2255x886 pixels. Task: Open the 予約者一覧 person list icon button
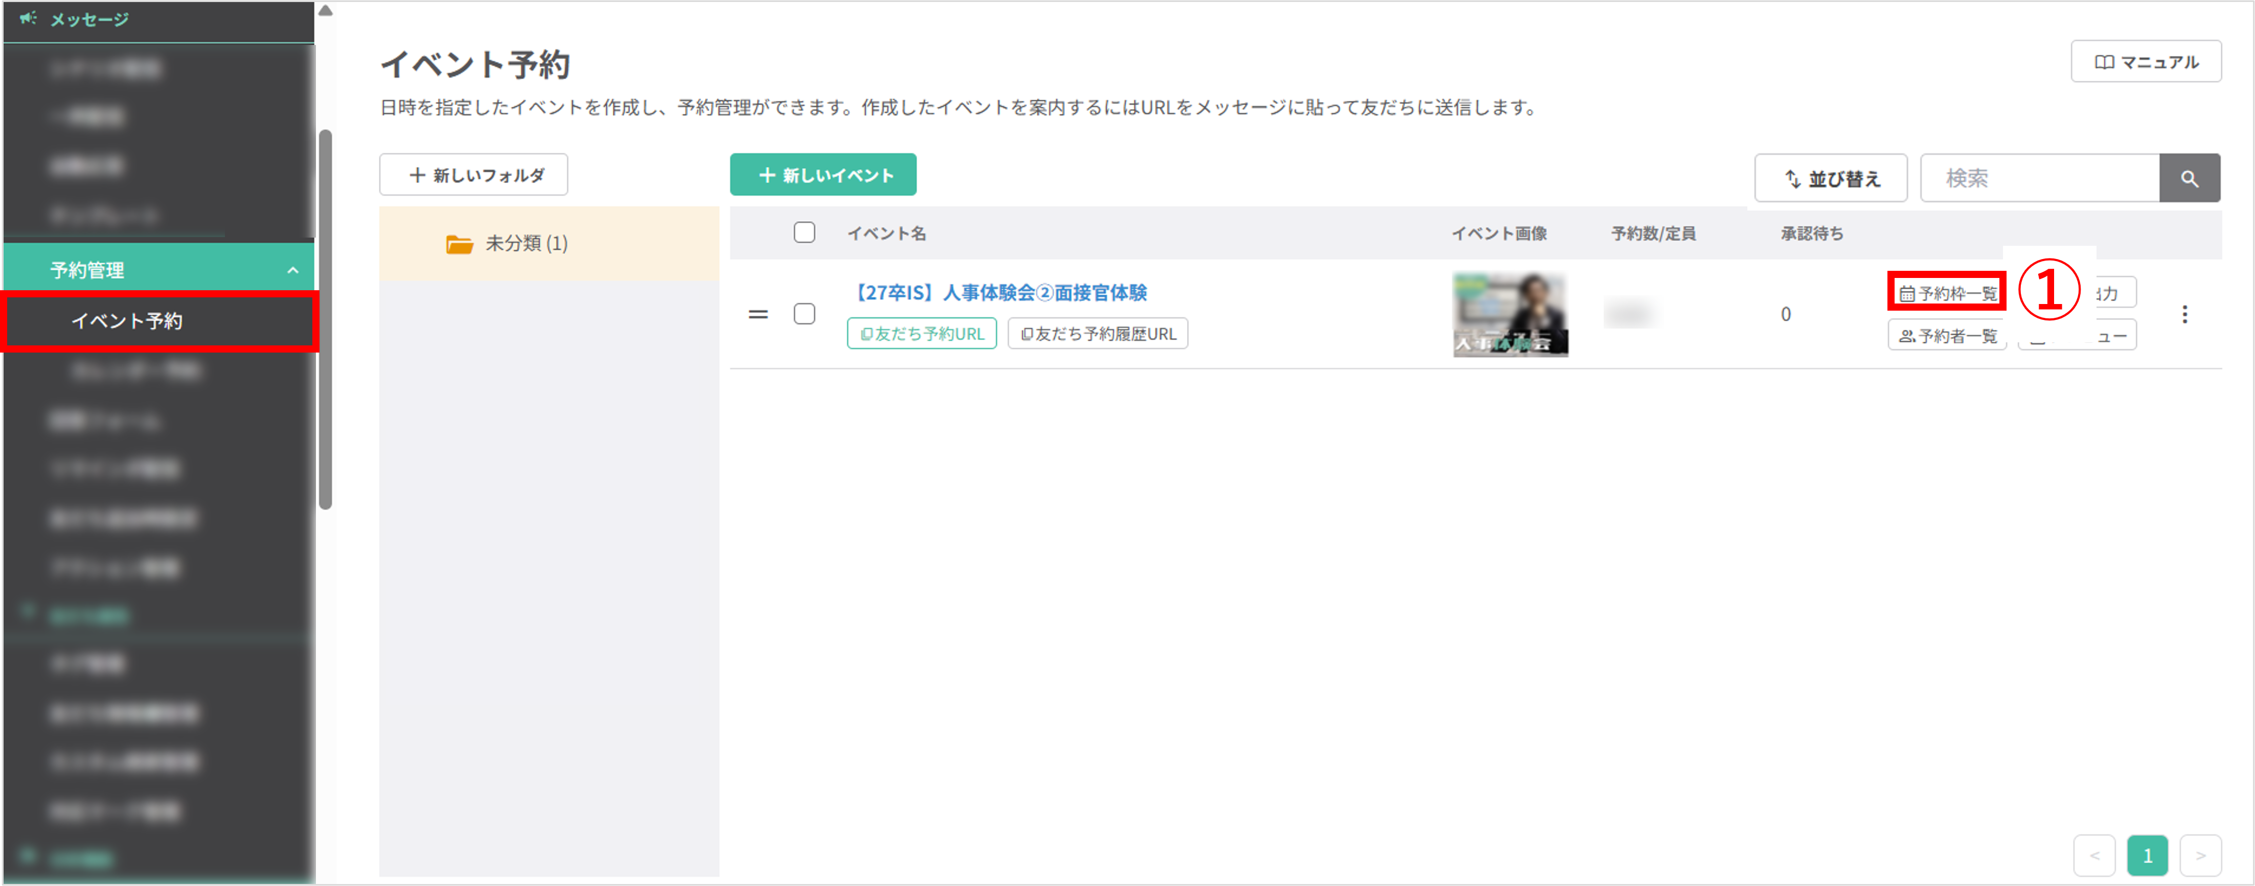point(1946,334)
